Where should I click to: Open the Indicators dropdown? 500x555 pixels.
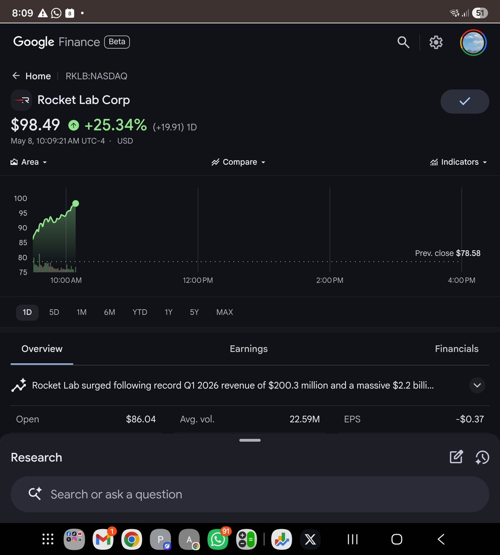point(458,162)
